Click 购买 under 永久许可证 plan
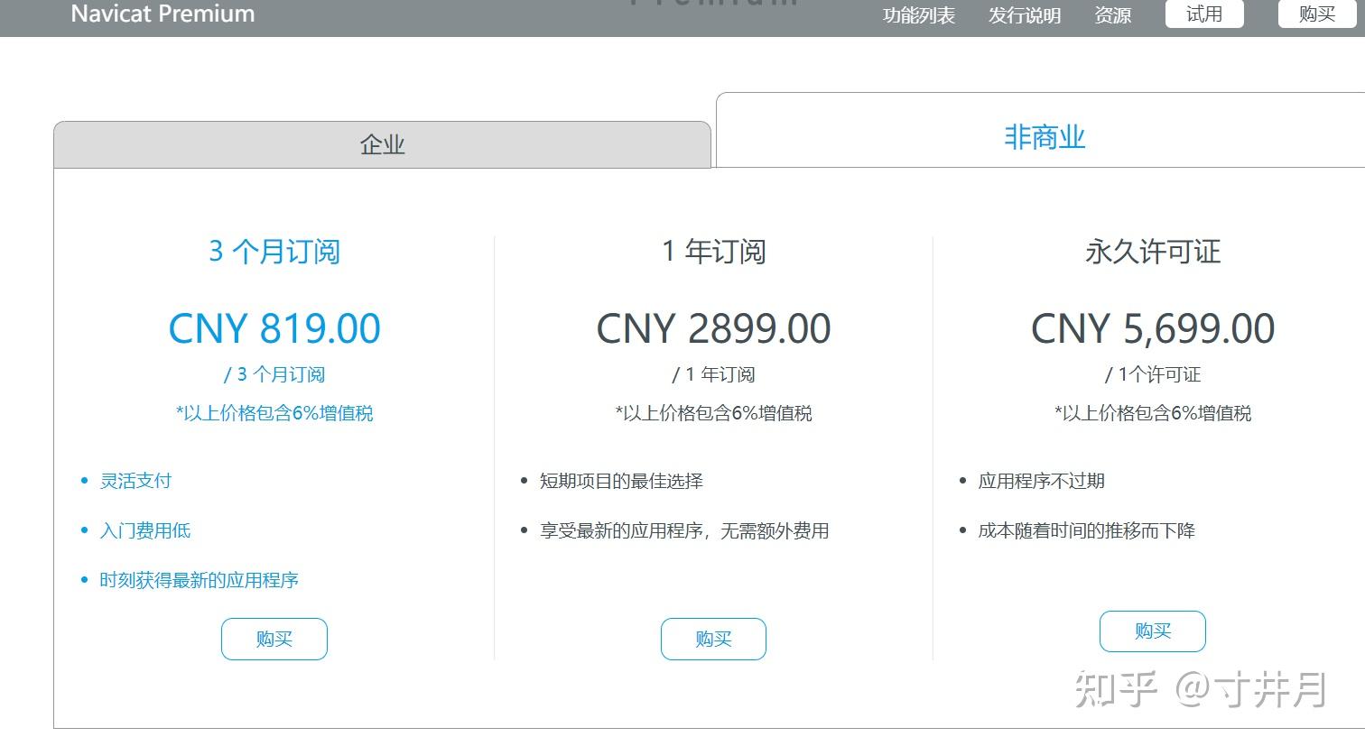Screen dimensions: 1365x746 pos(1153,631)
